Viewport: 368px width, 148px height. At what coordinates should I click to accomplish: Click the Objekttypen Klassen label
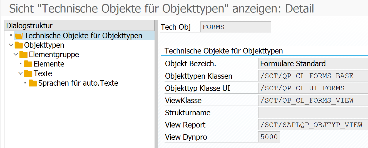[198, 76]
